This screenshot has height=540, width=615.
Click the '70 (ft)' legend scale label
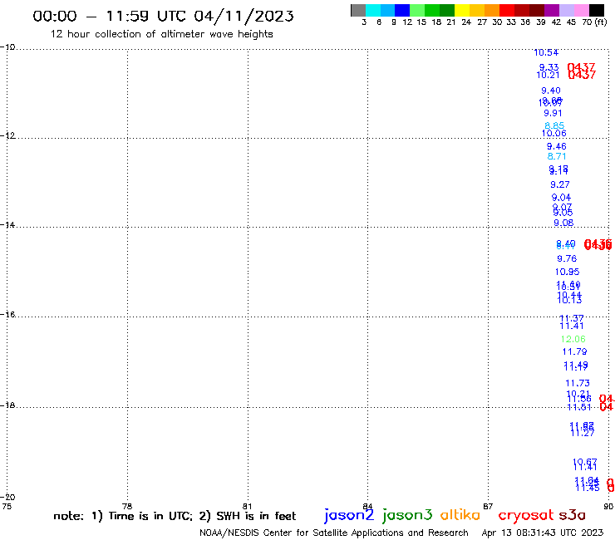pyautogui.click(x=594, y=22)
